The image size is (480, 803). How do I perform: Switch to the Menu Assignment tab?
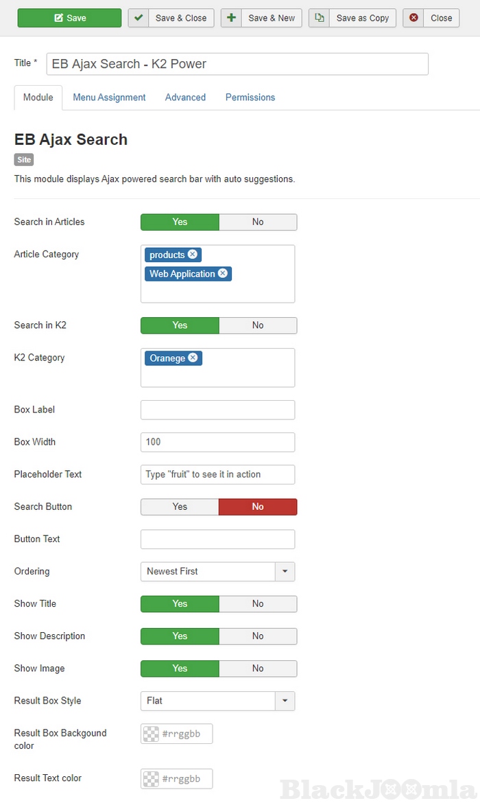[109, 97]
